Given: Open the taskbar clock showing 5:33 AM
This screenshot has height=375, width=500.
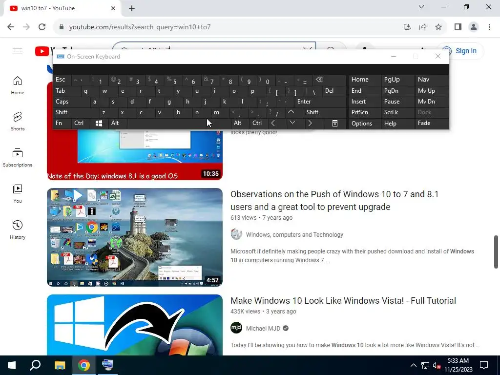Looking at the screenshot, I should [458, 365].
